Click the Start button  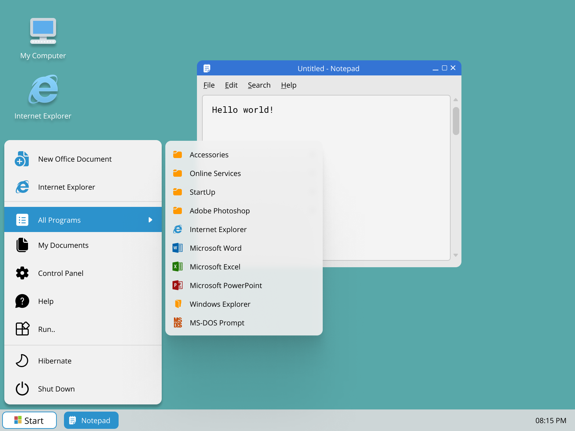[x=29, y=420]
